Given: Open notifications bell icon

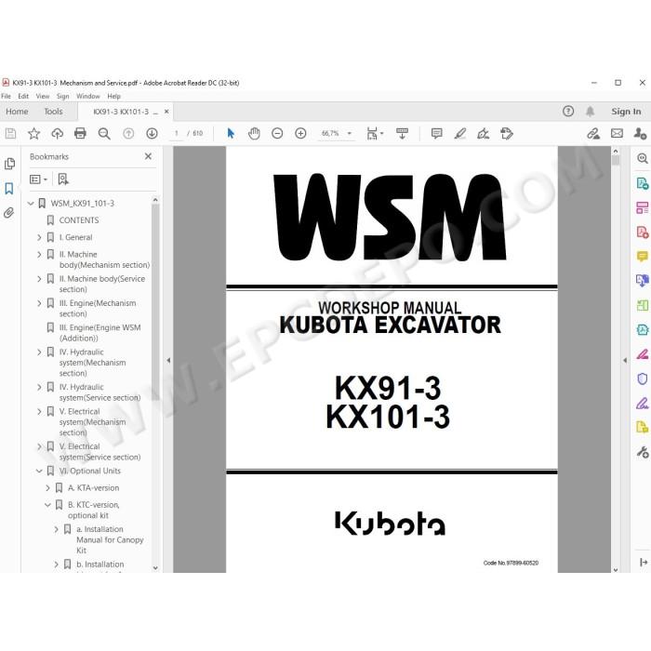Looking at the screenshot, I should (x=590, y=111).
